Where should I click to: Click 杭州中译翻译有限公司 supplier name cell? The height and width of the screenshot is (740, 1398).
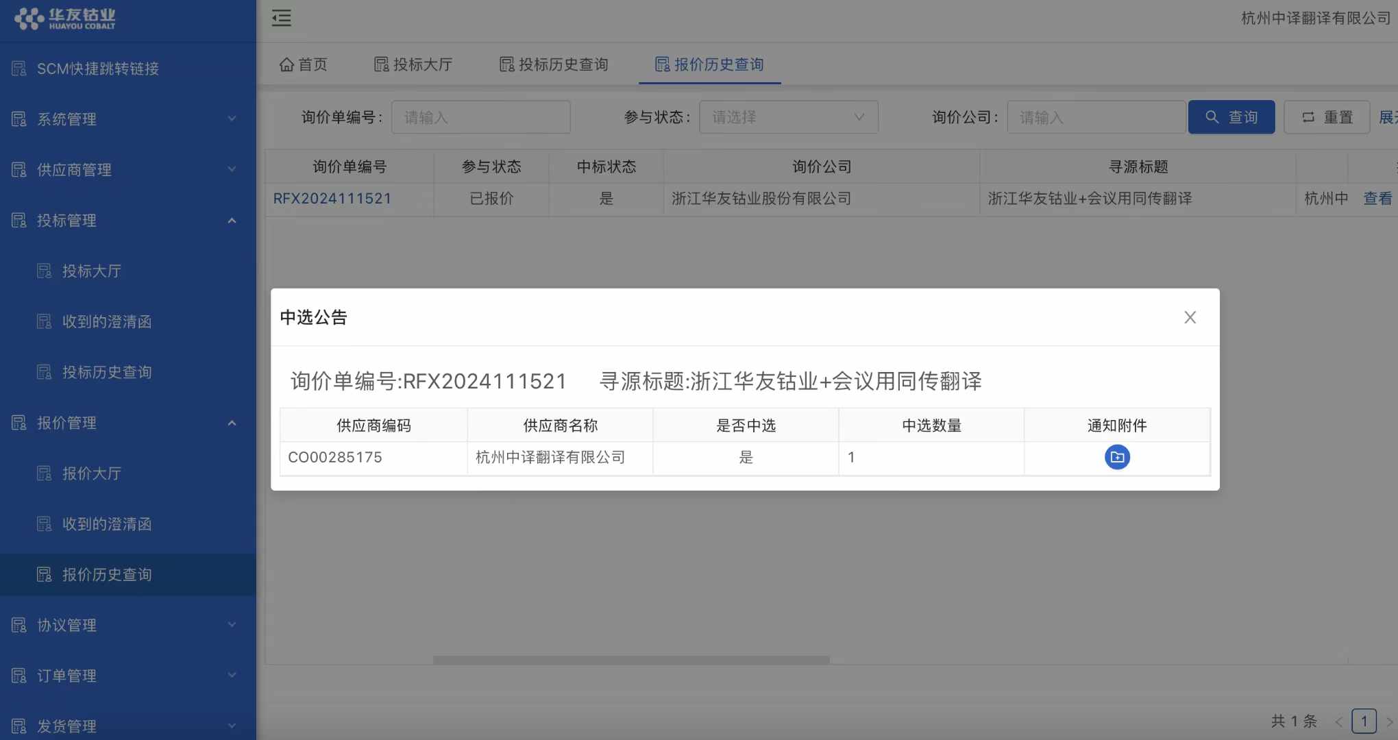click(560, 458)
